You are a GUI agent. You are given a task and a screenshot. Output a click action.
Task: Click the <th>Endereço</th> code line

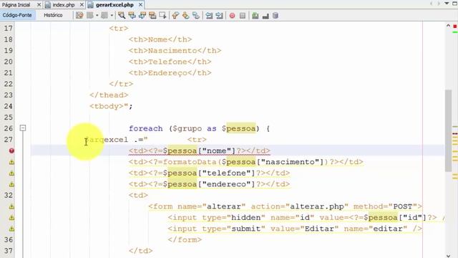coord(170,73)
